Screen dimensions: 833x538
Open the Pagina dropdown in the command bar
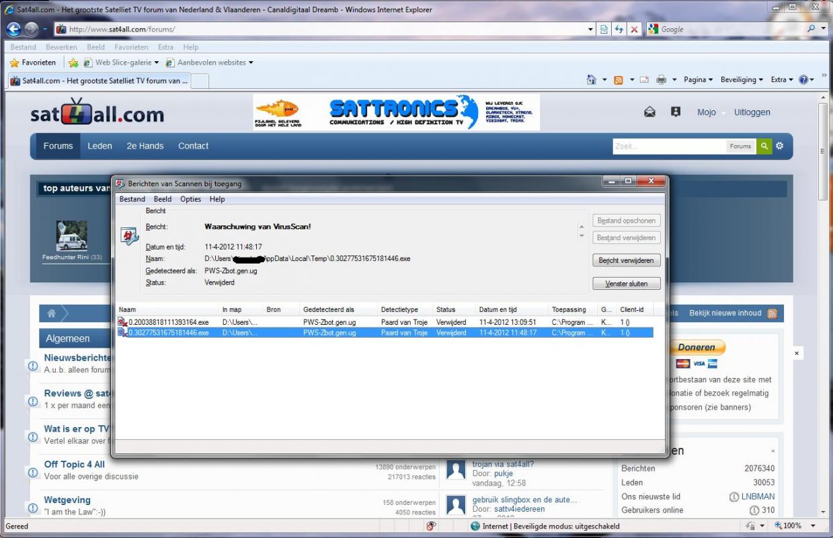point(699,79)
